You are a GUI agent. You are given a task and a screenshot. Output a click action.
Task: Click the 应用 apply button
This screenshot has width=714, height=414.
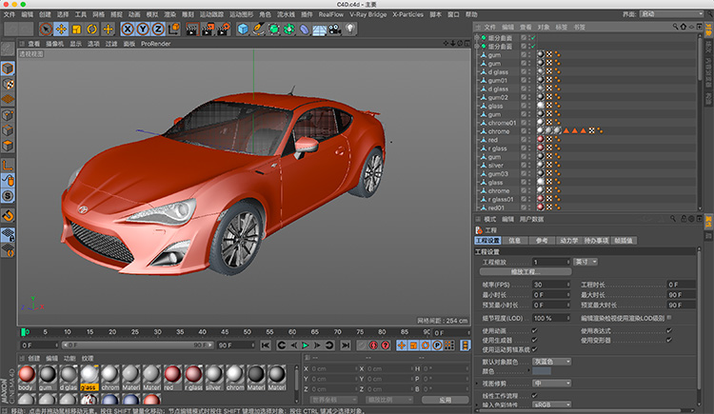pos(445,400)
